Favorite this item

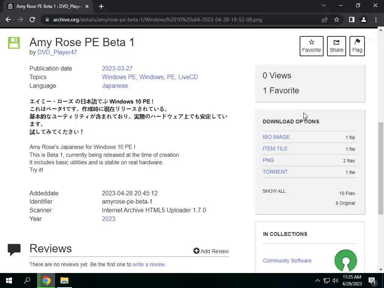pyautogui.click(x=312, y=46)
